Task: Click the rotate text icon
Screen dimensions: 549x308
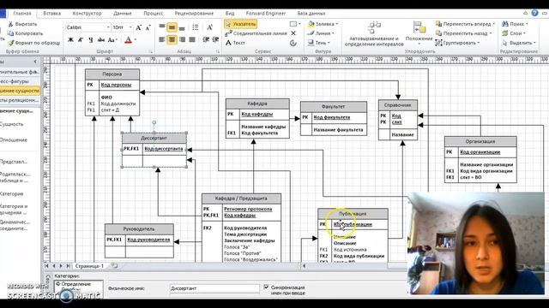Action: click(x=209, y=27)
